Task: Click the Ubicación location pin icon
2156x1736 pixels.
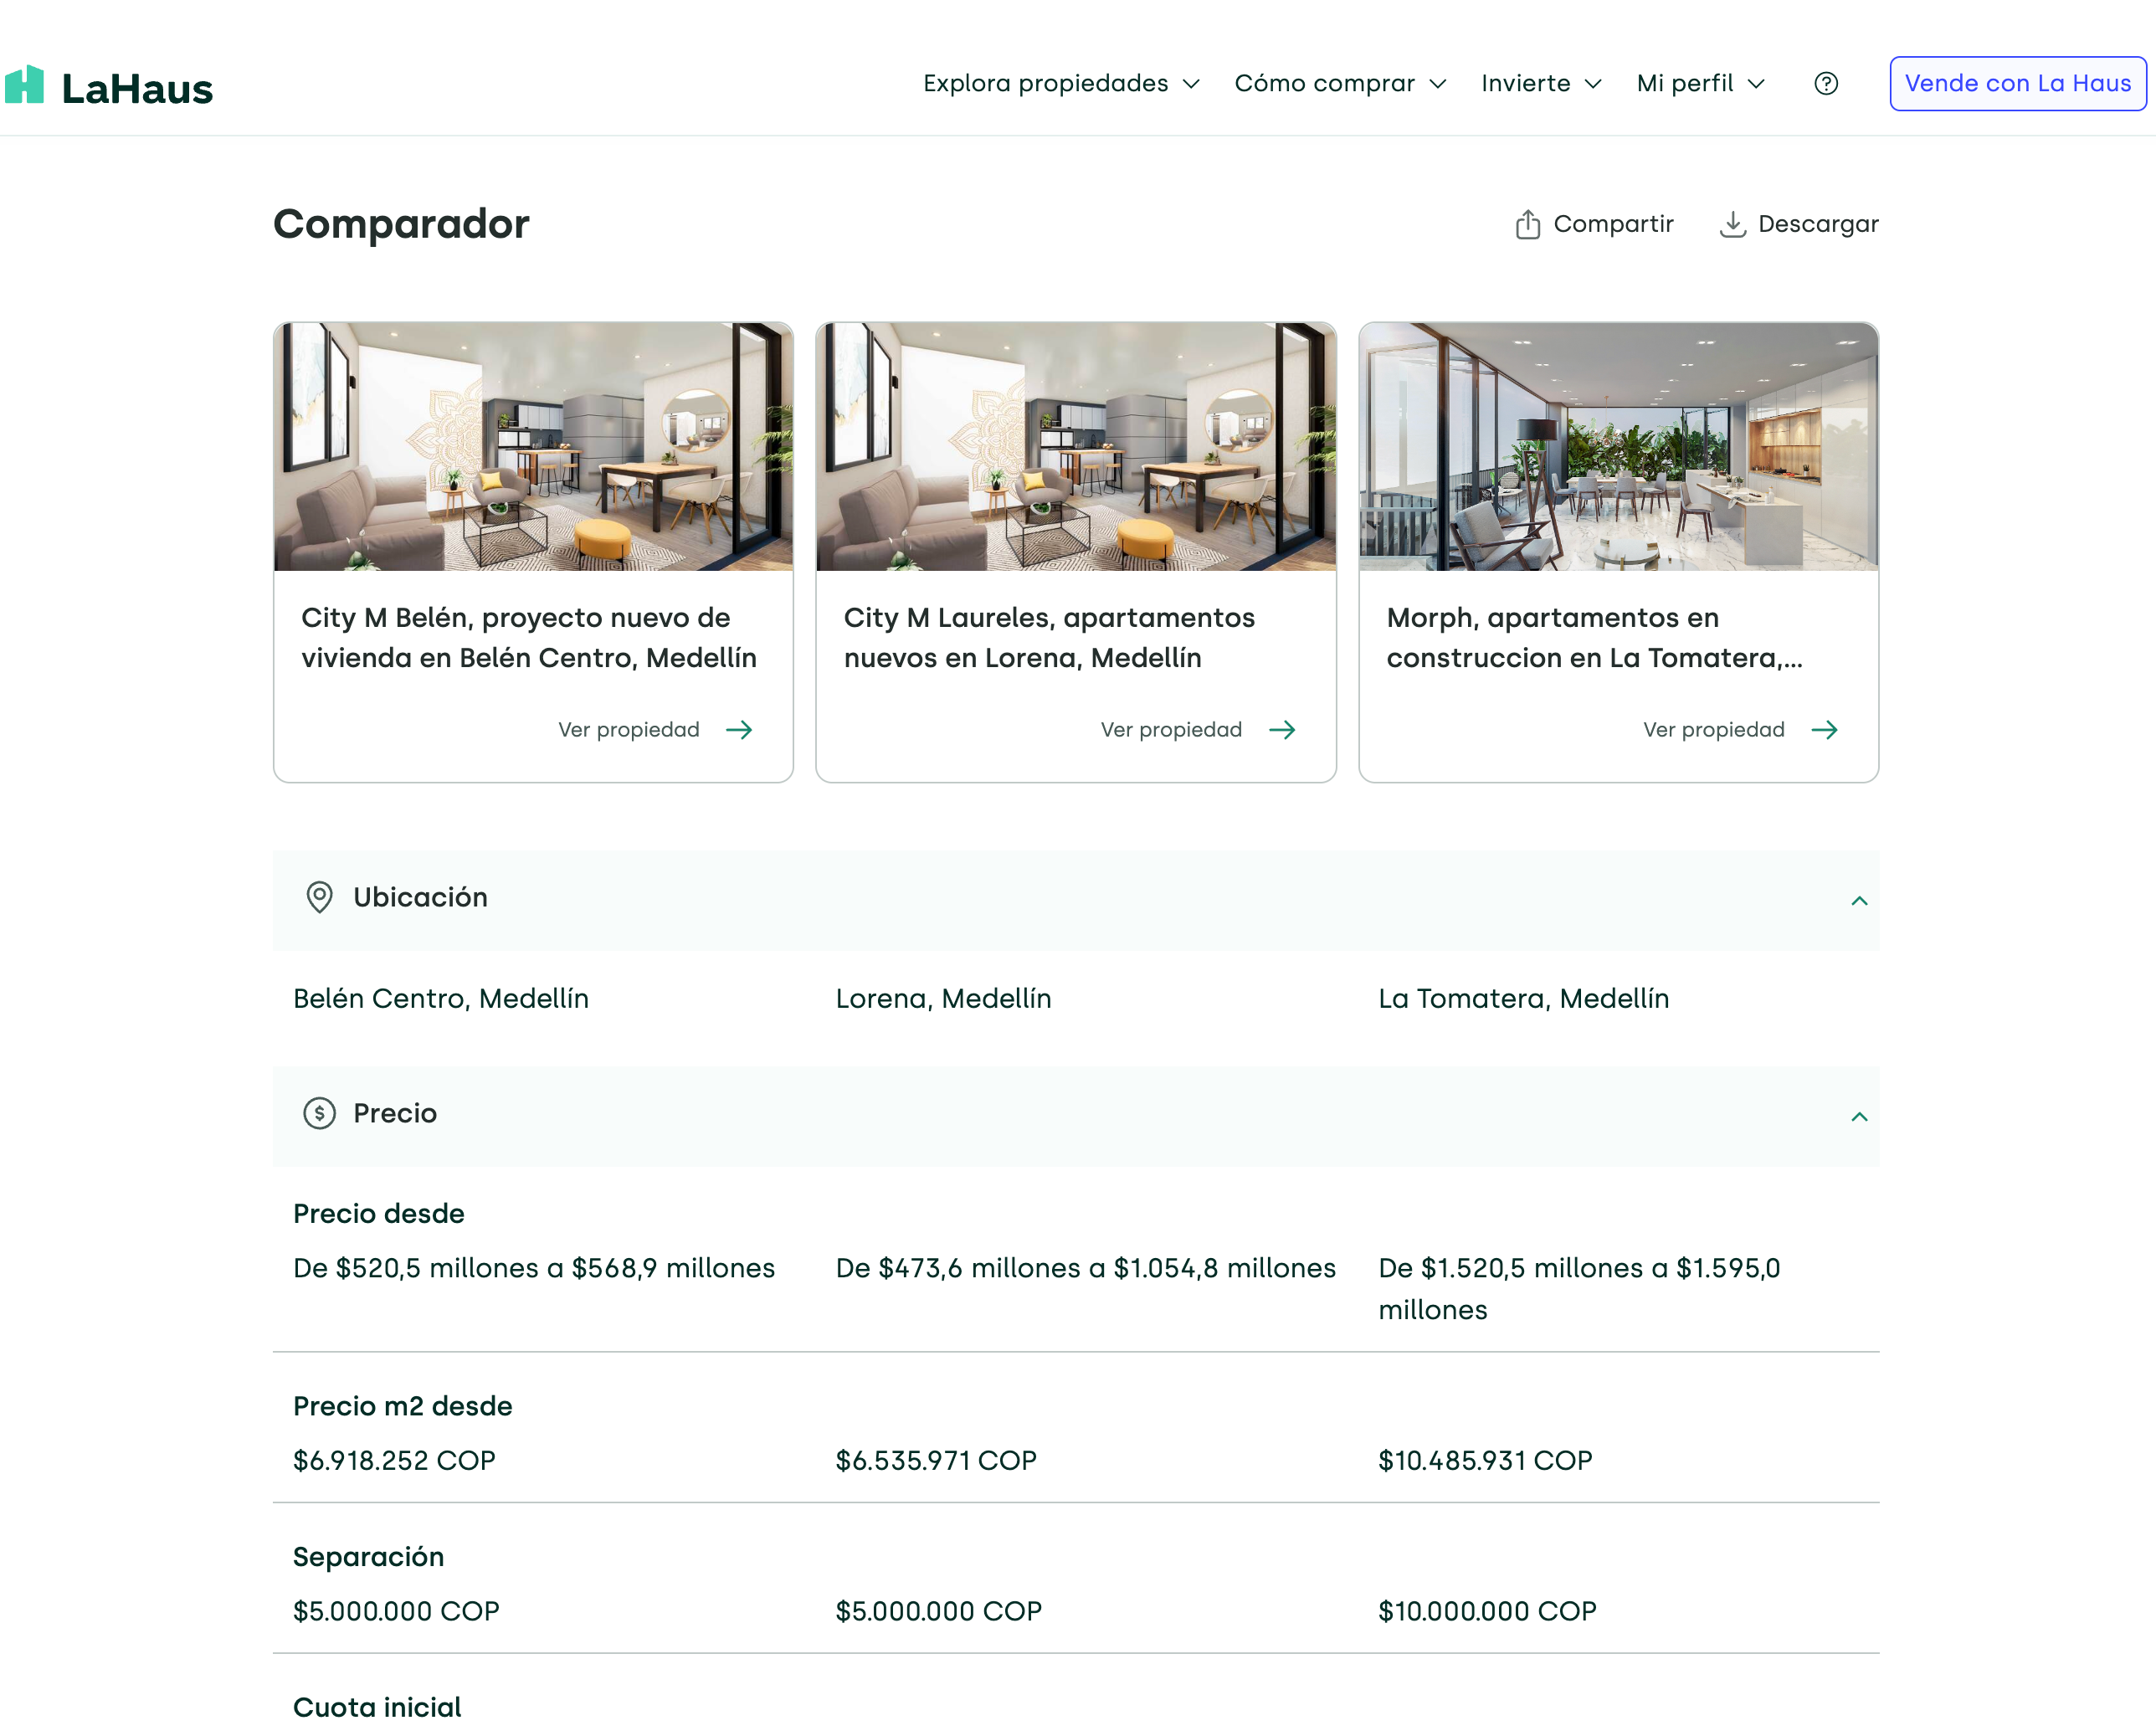Action: 319,897
